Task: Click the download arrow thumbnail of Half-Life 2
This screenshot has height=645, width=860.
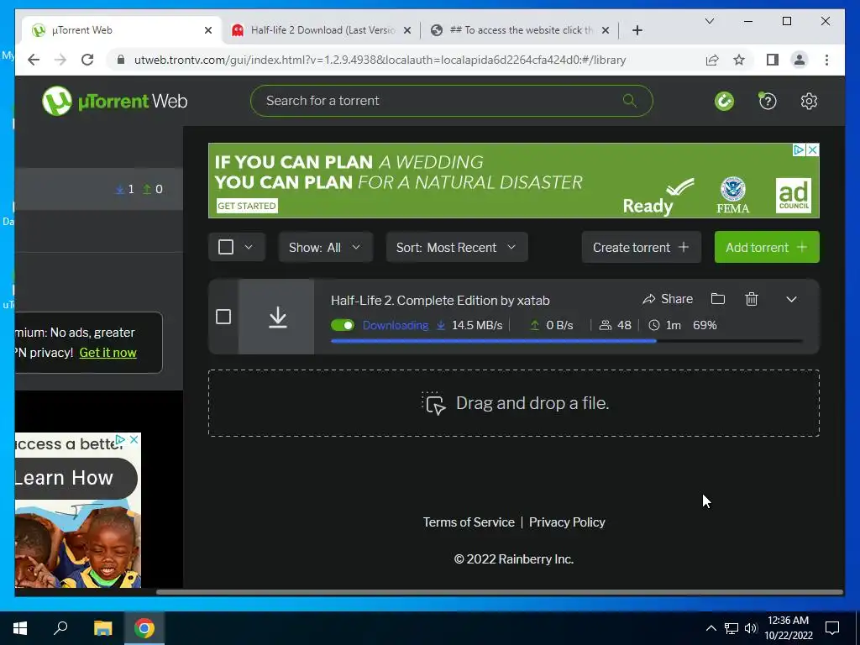Action: tap(276, 317)
